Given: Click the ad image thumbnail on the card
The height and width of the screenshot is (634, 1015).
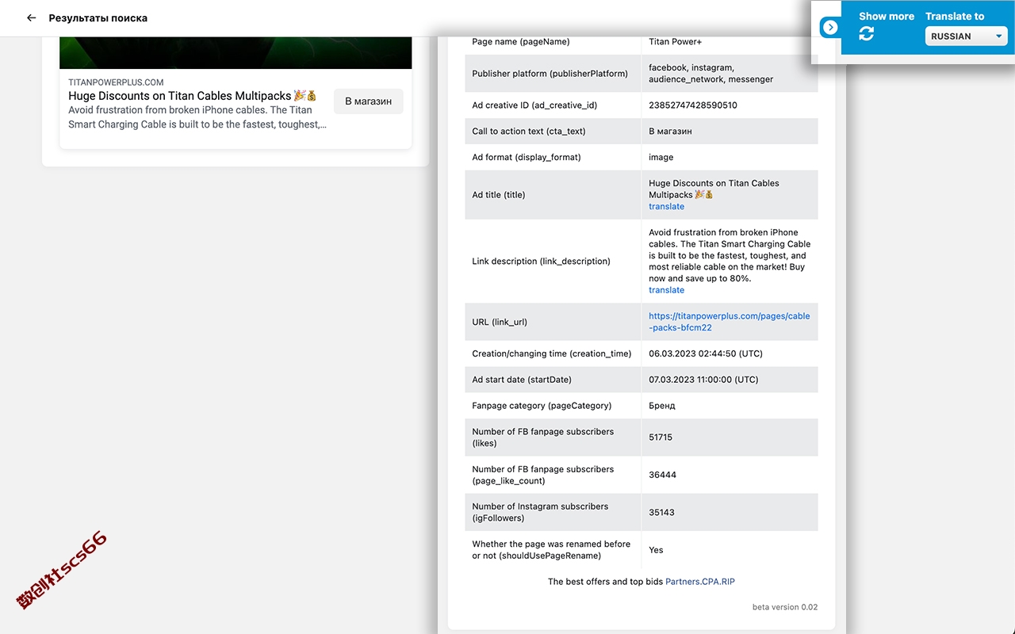Looking at the screenshot, I should [x=236, y=52].
